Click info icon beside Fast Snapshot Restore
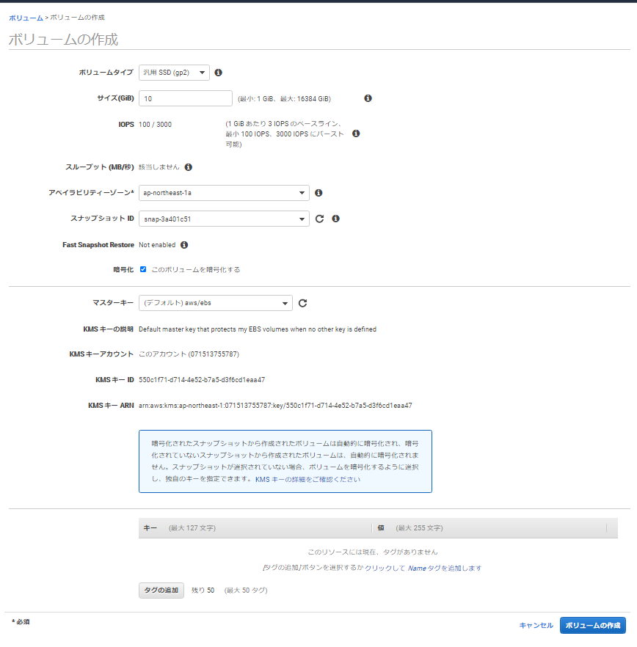637x647 pixels. click(184, 245)
